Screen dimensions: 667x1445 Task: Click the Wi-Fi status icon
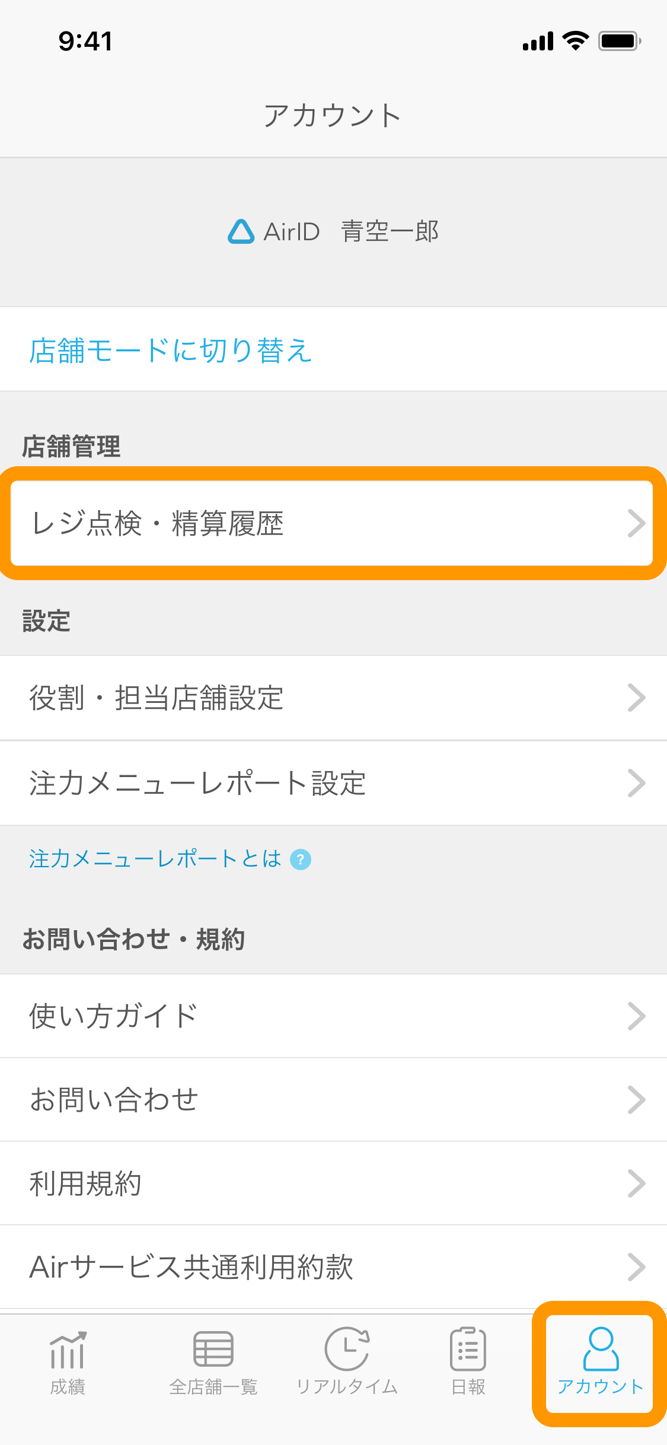[575, 41]
